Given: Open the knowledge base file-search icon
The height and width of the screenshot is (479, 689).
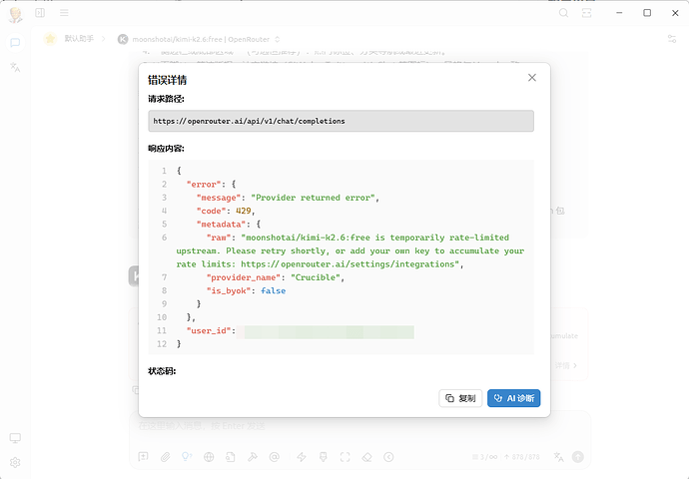Looking at the screenshot, I should 231,457.
